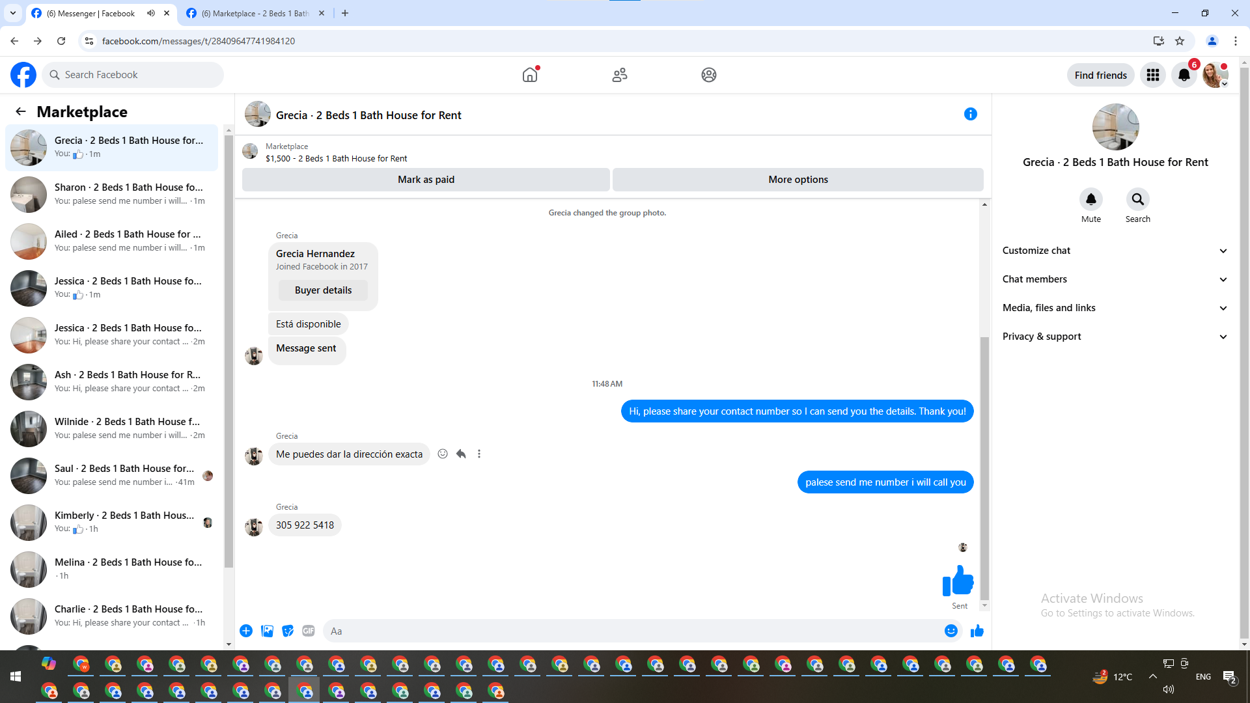Open Saul's 2 Beds 1 Bath conversation

[x=112, y=475]
